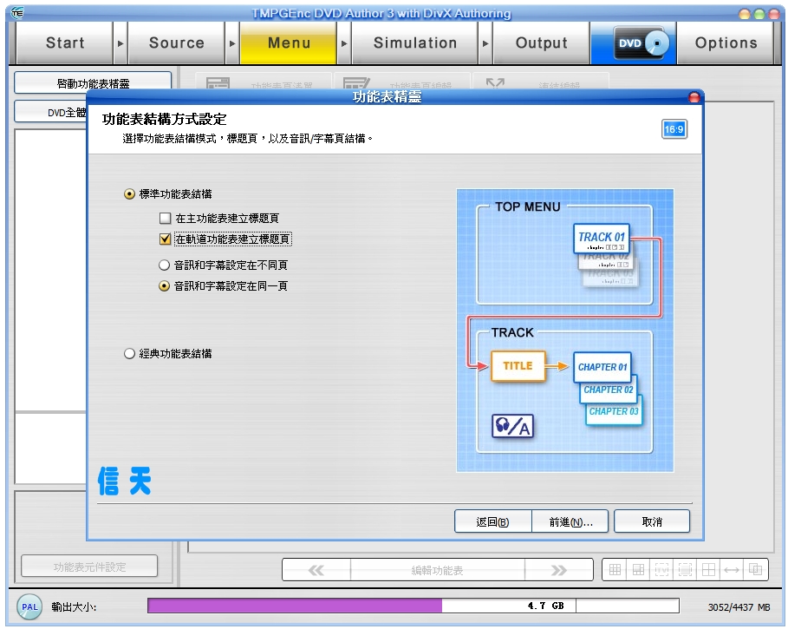
Task: Click the right double-chevron next menu arrow
Action: 558,570
